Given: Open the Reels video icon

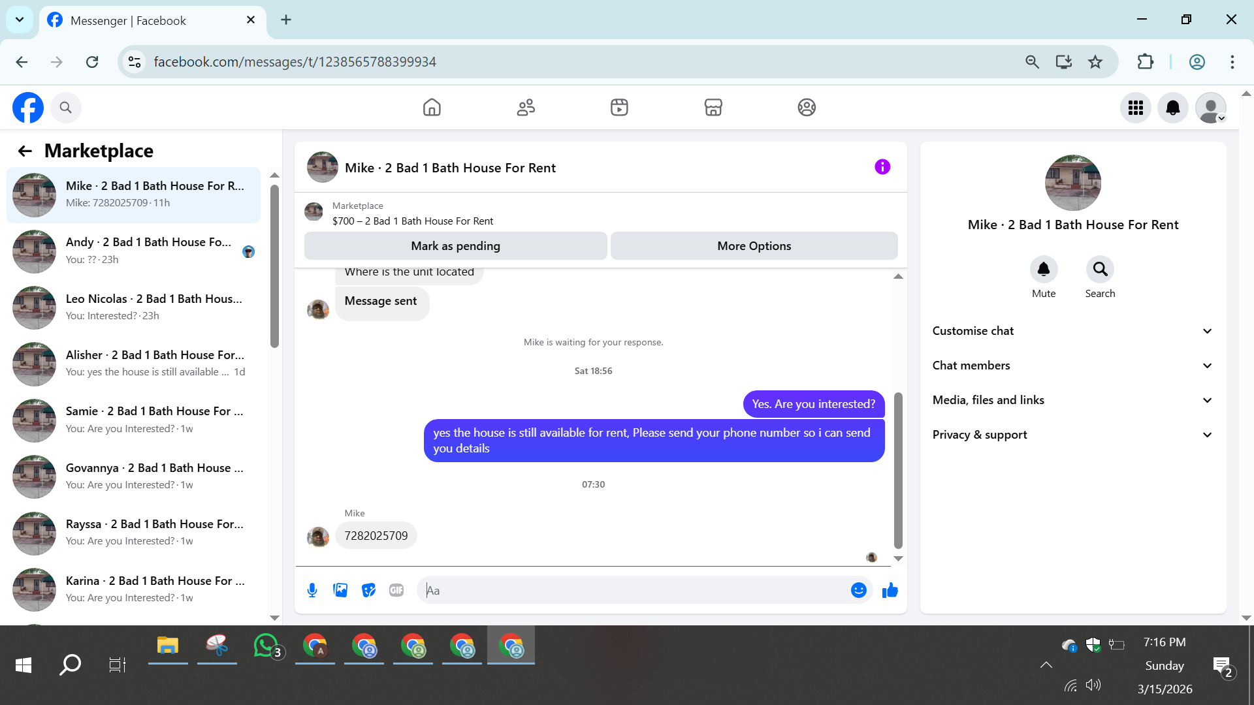Looking at the screenshot, I should click(619, 108).
